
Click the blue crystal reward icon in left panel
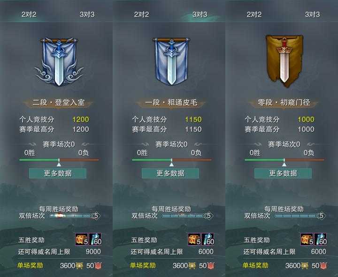click(x=95, y=239)
